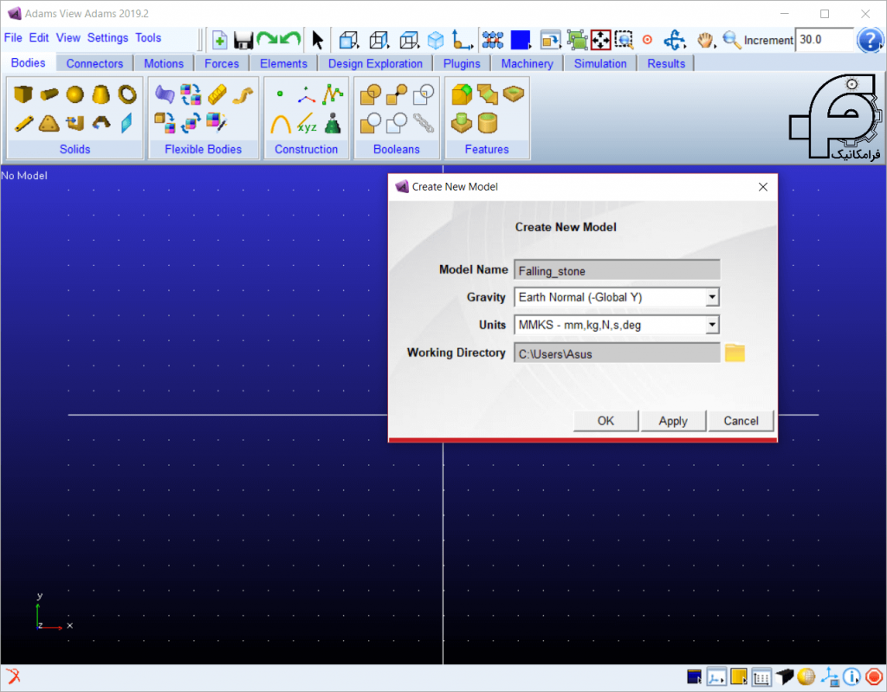Screen dimensions: 887x692
Task: Select the Plate solid tool
Action: (x=49, y=123)
